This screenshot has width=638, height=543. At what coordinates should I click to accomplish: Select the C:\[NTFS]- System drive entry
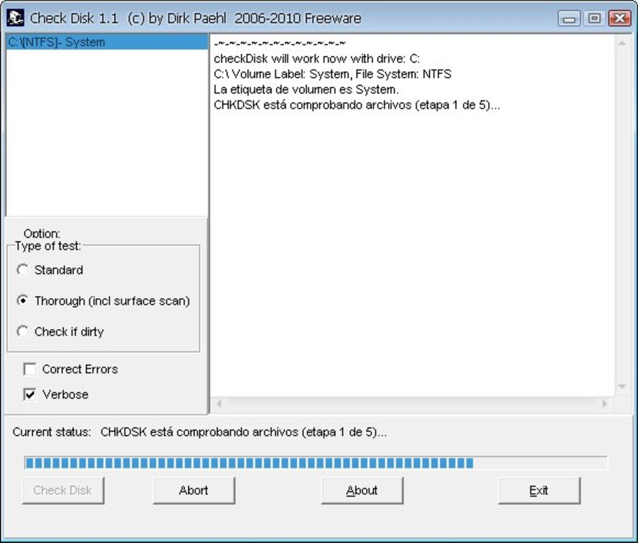coord(107,42)
